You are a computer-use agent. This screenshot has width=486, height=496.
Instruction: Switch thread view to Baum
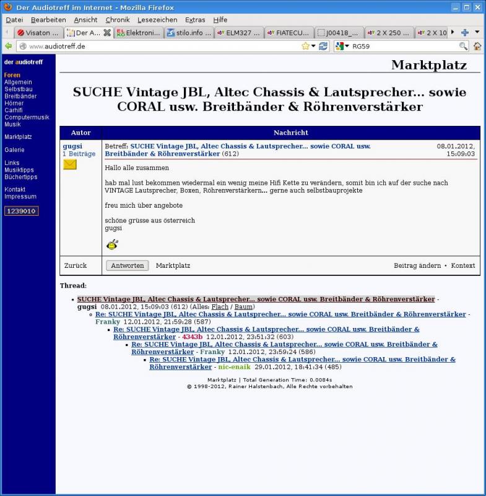tap(243, 306)
